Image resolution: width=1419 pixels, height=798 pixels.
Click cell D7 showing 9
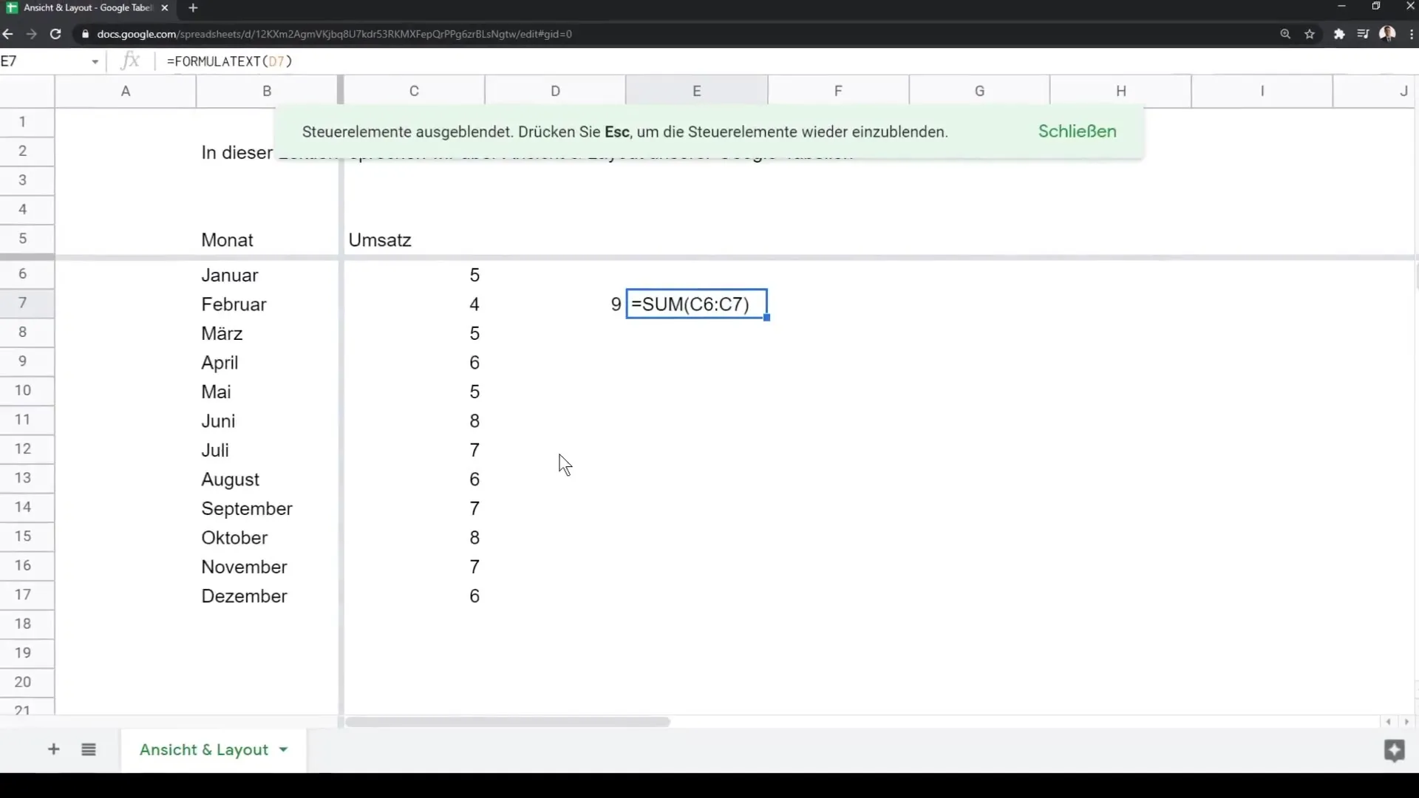coord(555,304)
